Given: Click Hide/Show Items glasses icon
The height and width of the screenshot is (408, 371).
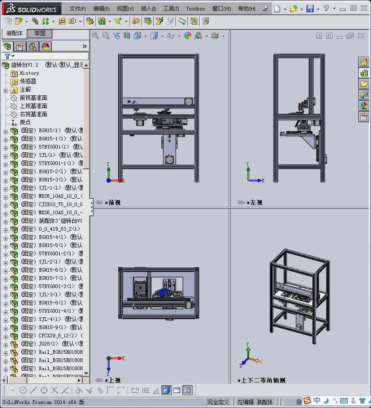Looking at the screenshot, I should (170, 36).
